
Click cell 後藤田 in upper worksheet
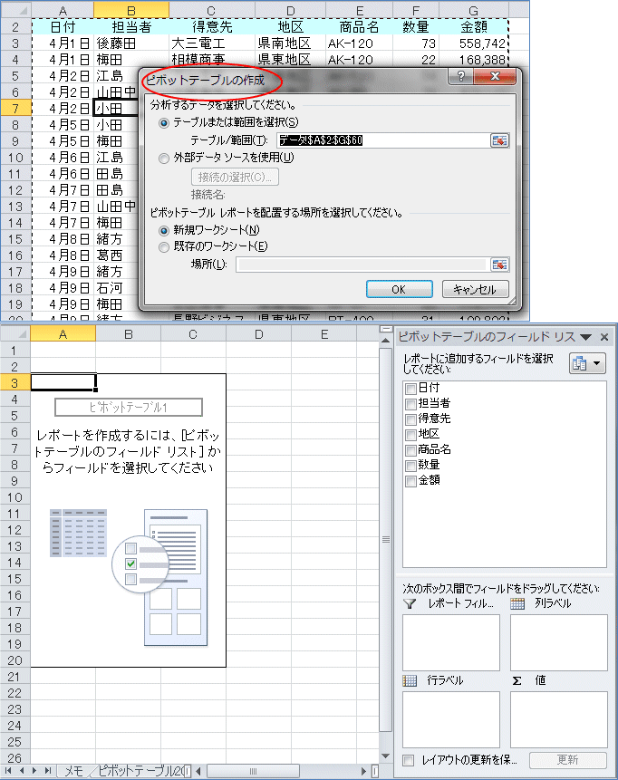coord(132,43)
